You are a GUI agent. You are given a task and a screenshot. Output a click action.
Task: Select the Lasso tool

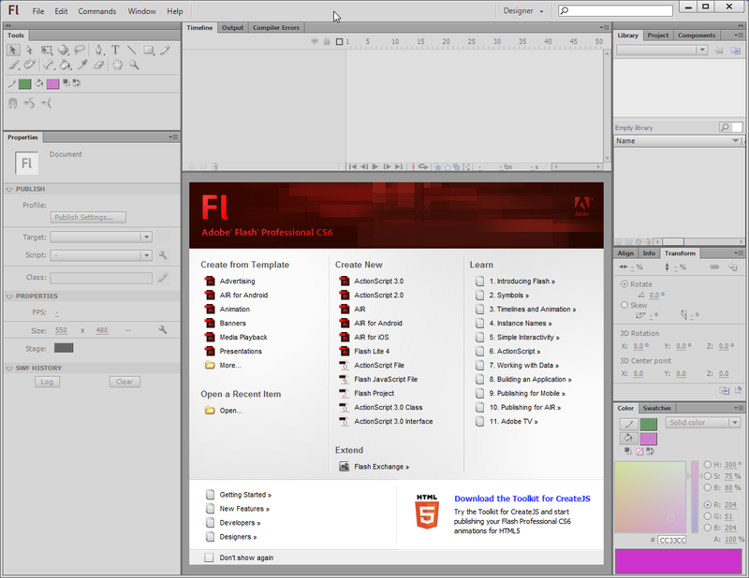coord(80,51)
